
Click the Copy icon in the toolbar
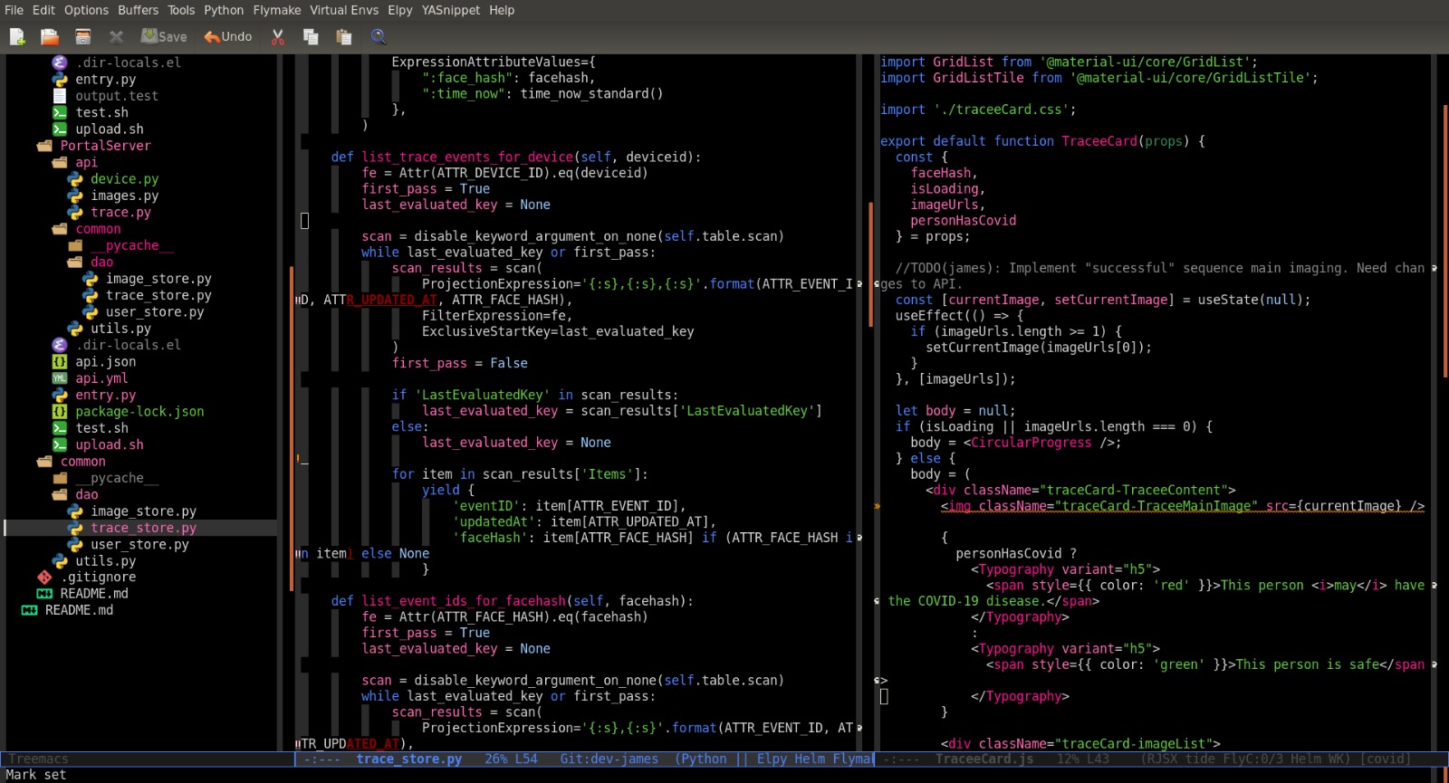[311, 37]
